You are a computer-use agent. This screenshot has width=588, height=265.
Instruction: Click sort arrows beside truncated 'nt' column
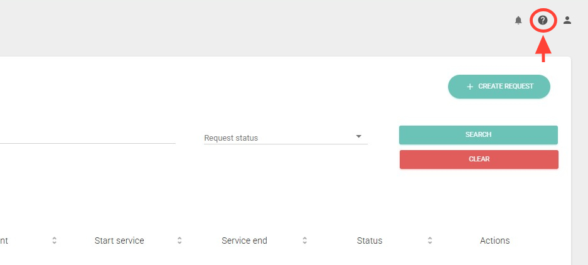(x=55, y=241)
